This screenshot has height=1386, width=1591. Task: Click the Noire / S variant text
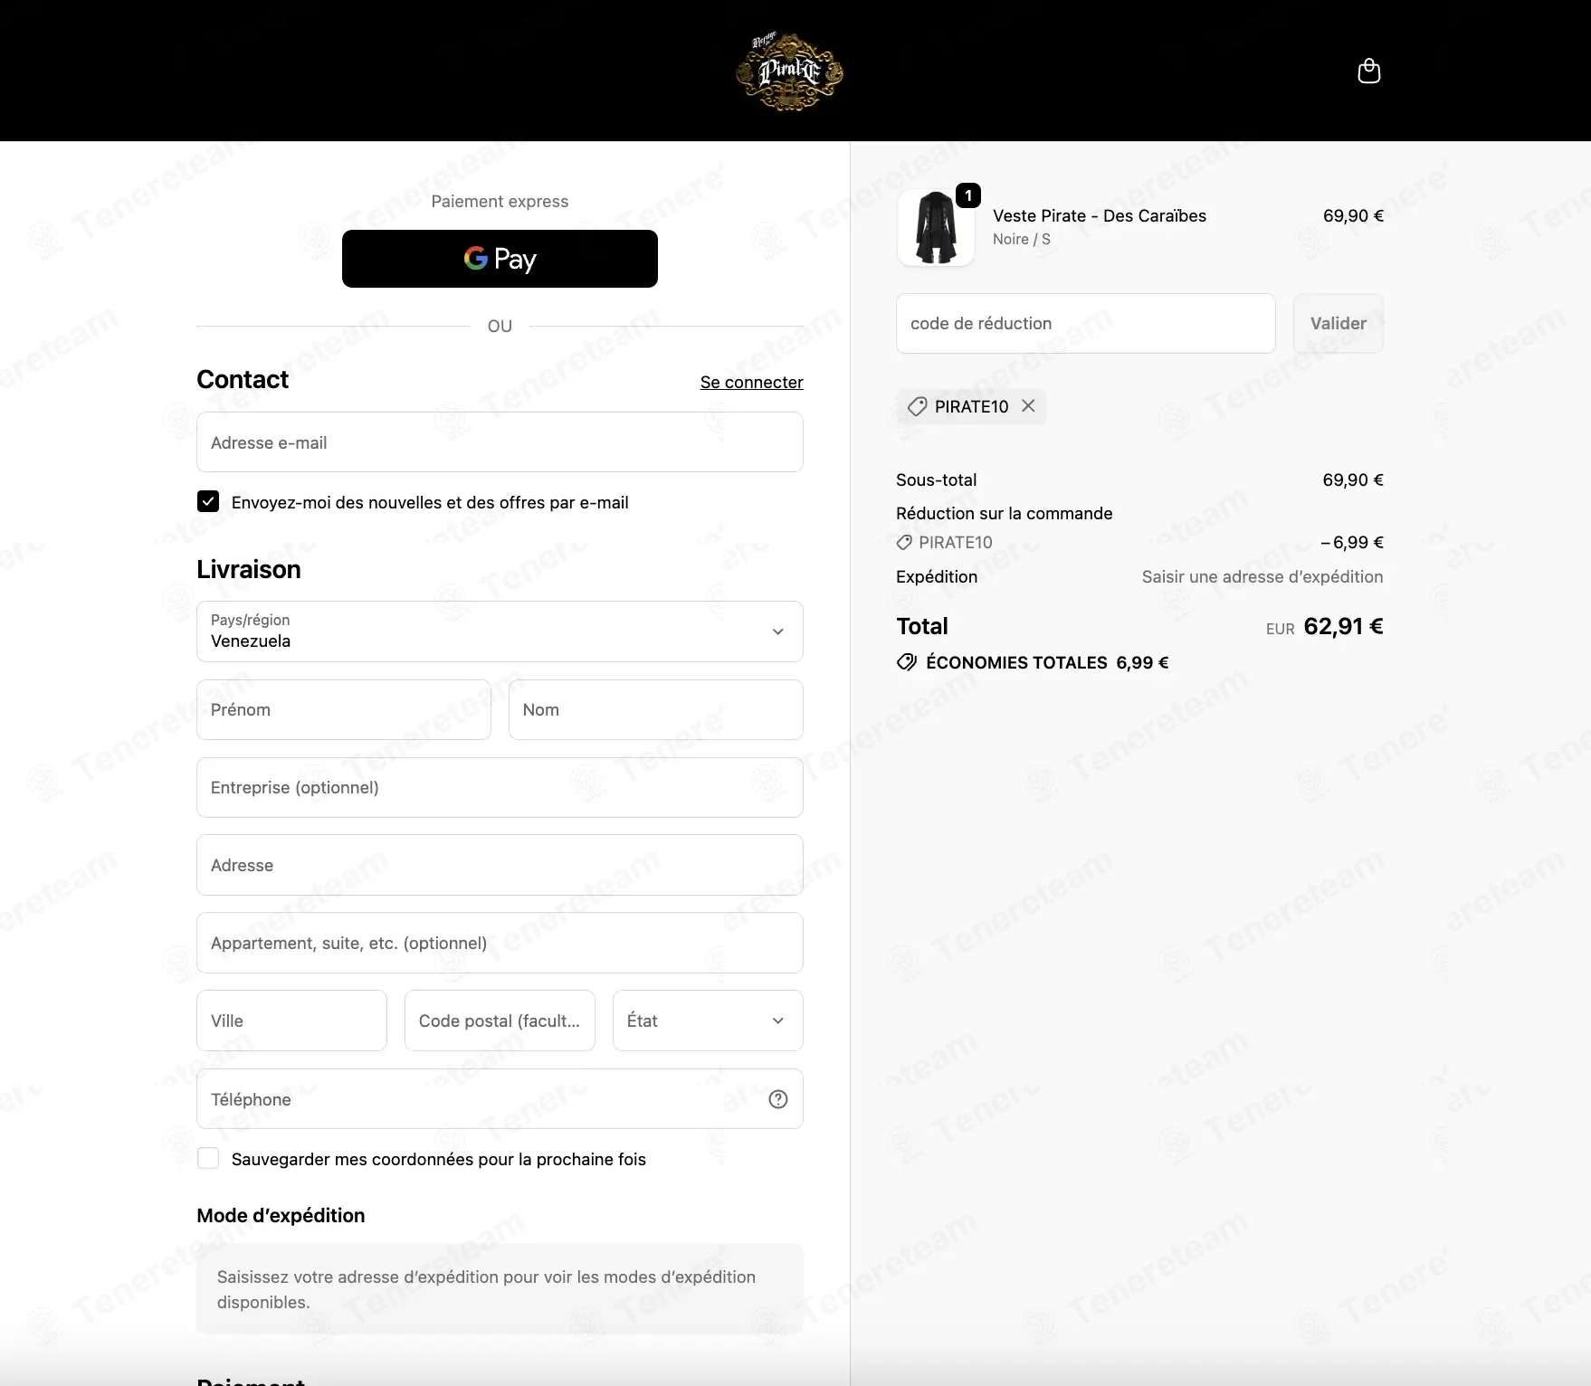pos(1021,239)
